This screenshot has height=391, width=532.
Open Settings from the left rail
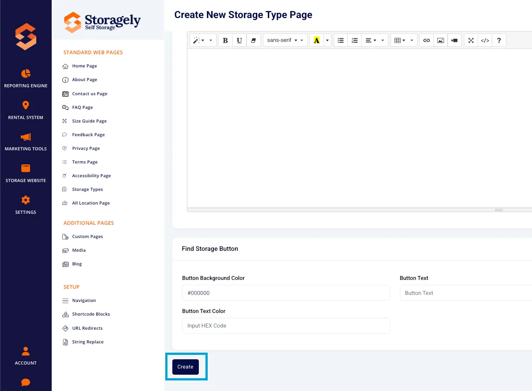click(x=26, y=205)
